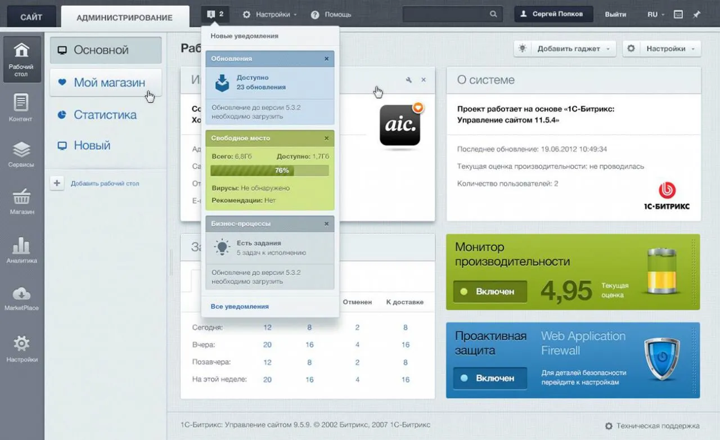The image size is (720, 440).
Task: Click the wrench icon on widget header
Action: [x=409, y=80]
